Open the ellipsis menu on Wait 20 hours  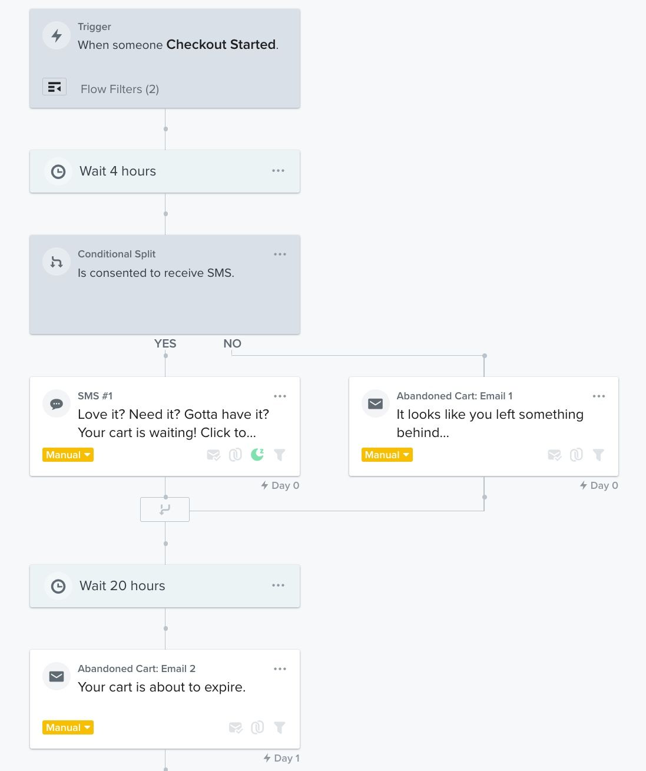pyautogui.click(x=278, y=585)
